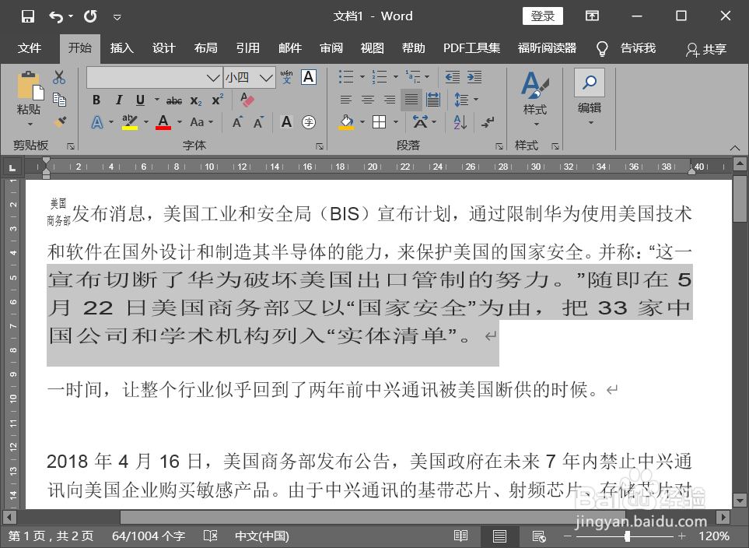Click the Copy icon
Viewport: 749px width, 548px height.
coord(59,100)
